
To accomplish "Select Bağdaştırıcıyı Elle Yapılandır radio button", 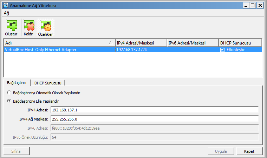I will pyautogui.click(x=9, y=101).
